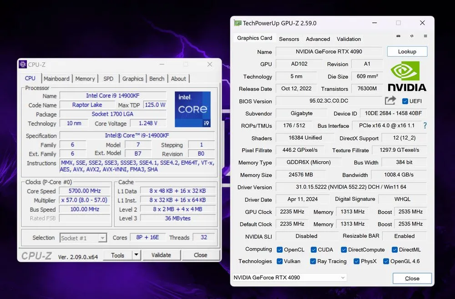Click the Code Name value Raptor Lake

(87, 105)
